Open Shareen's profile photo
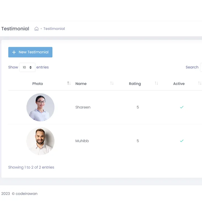The width and height of the screenshot is (202, 202). tap(40, 107)
